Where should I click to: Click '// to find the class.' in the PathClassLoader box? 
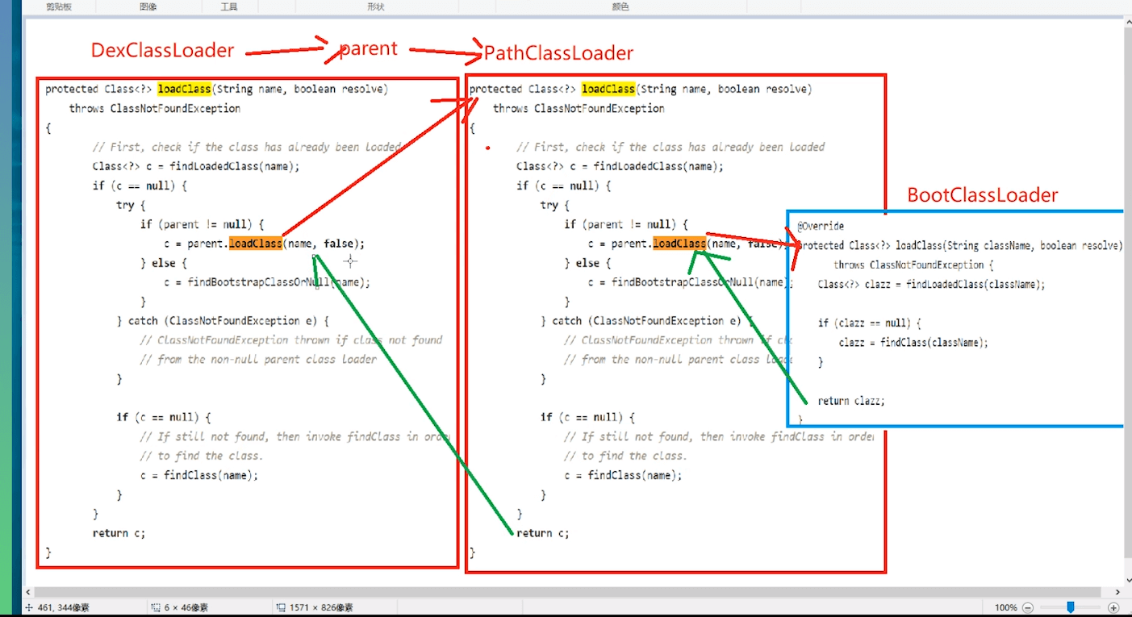pyautogui.click(x=625, y=456)
